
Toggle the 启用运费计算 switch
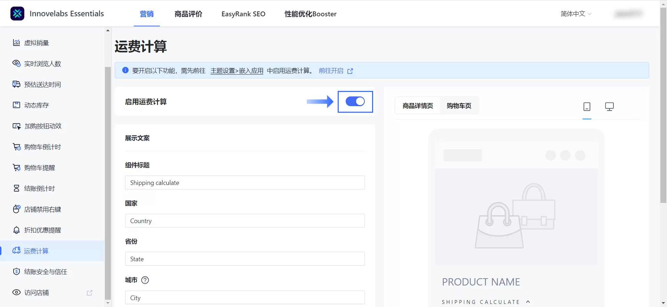point(355,101)
